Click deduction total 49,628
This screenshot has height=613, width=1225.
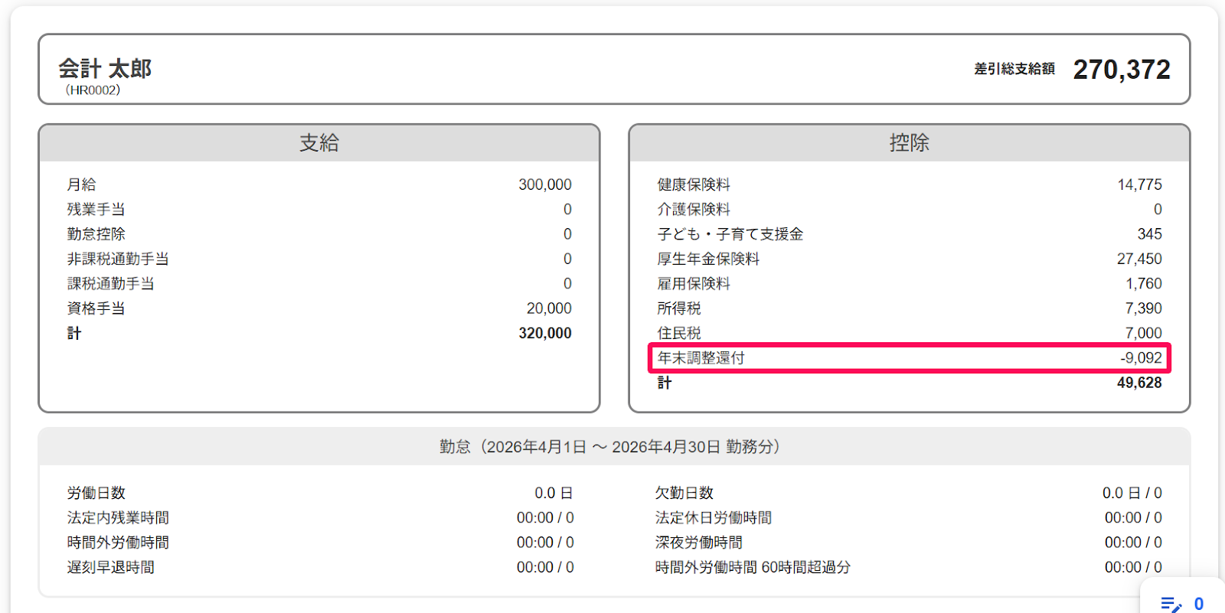(1139, 383)
